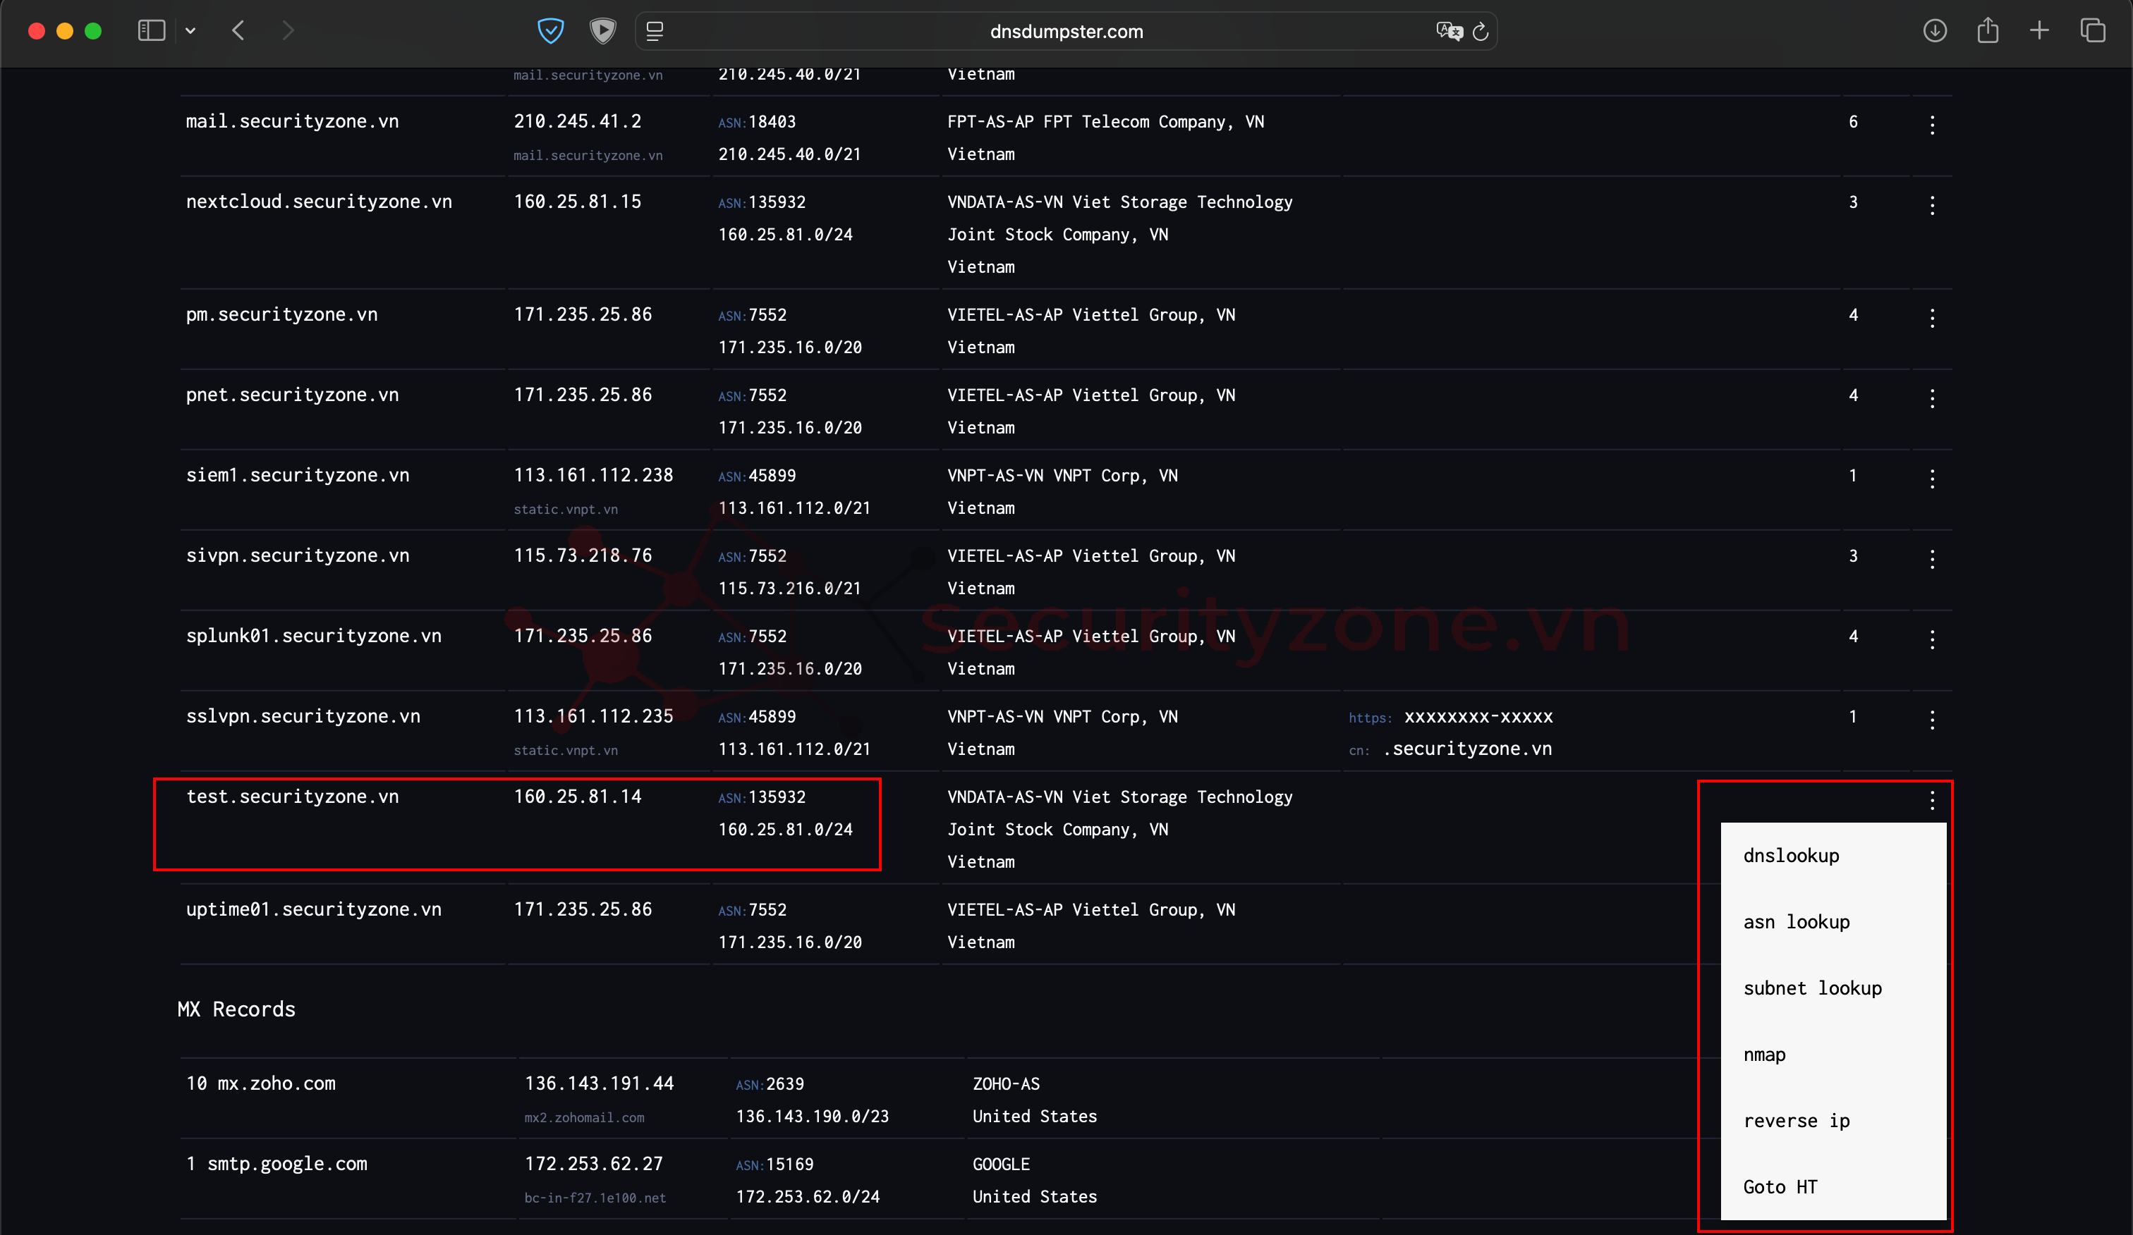Click IP address 136.143.191.44
Image resolution: width=2133 pixels, height=1235 pixels.
point(600,1083)
